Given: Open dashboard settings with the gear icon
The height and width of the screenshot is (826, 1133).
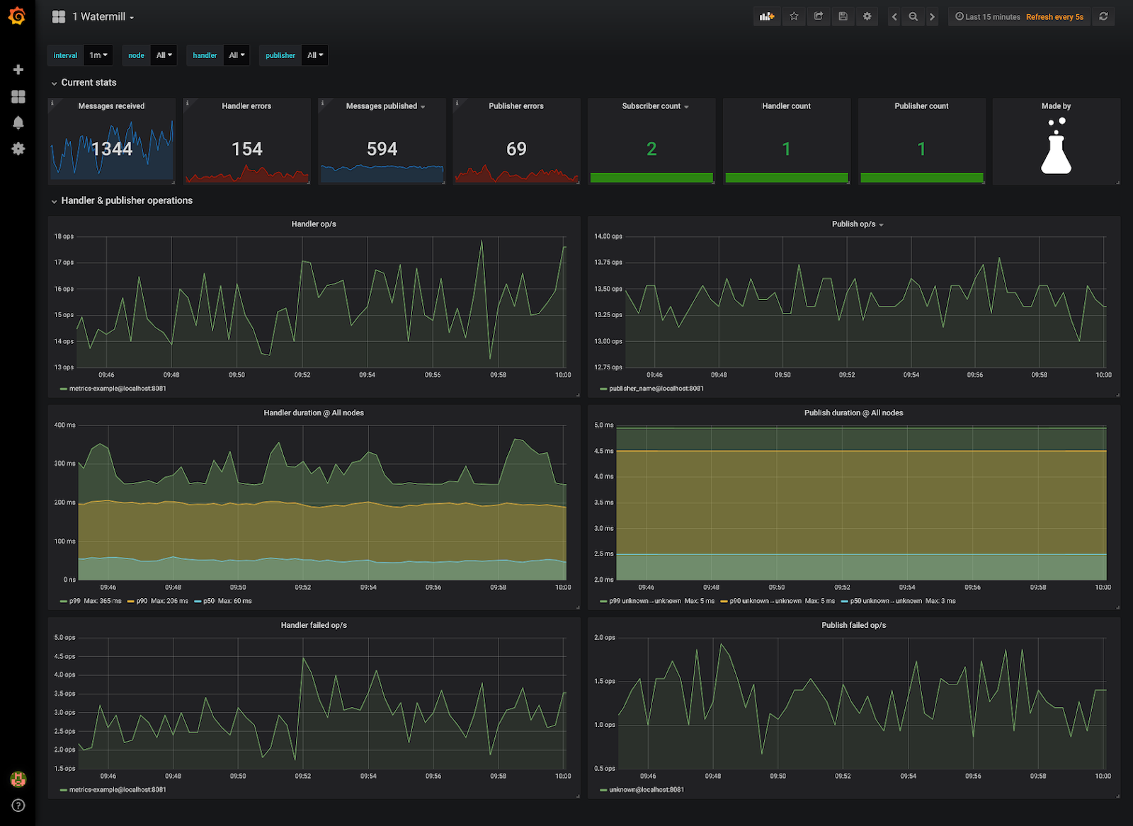Looking at the screenshot, I should tap(867, 16).
